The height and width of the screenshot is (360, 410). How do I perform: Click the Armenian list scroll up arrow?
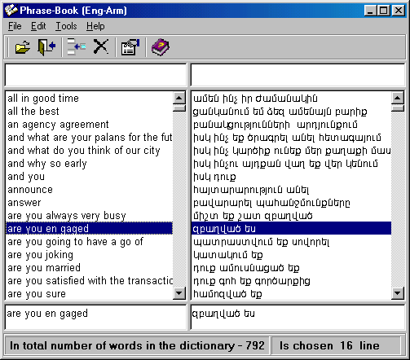pyautogui.click(x=398, y=98)
